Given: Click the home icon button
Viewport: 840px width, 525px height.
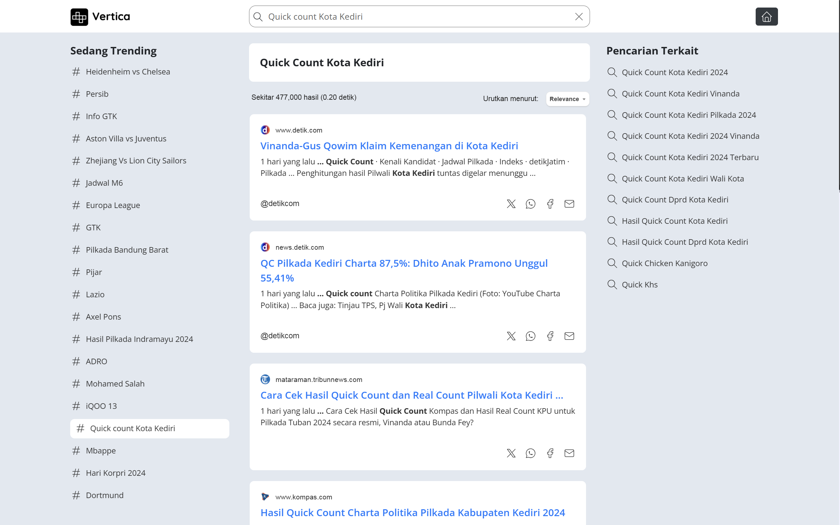Looking at the screenshot, I should pos(766,17).
